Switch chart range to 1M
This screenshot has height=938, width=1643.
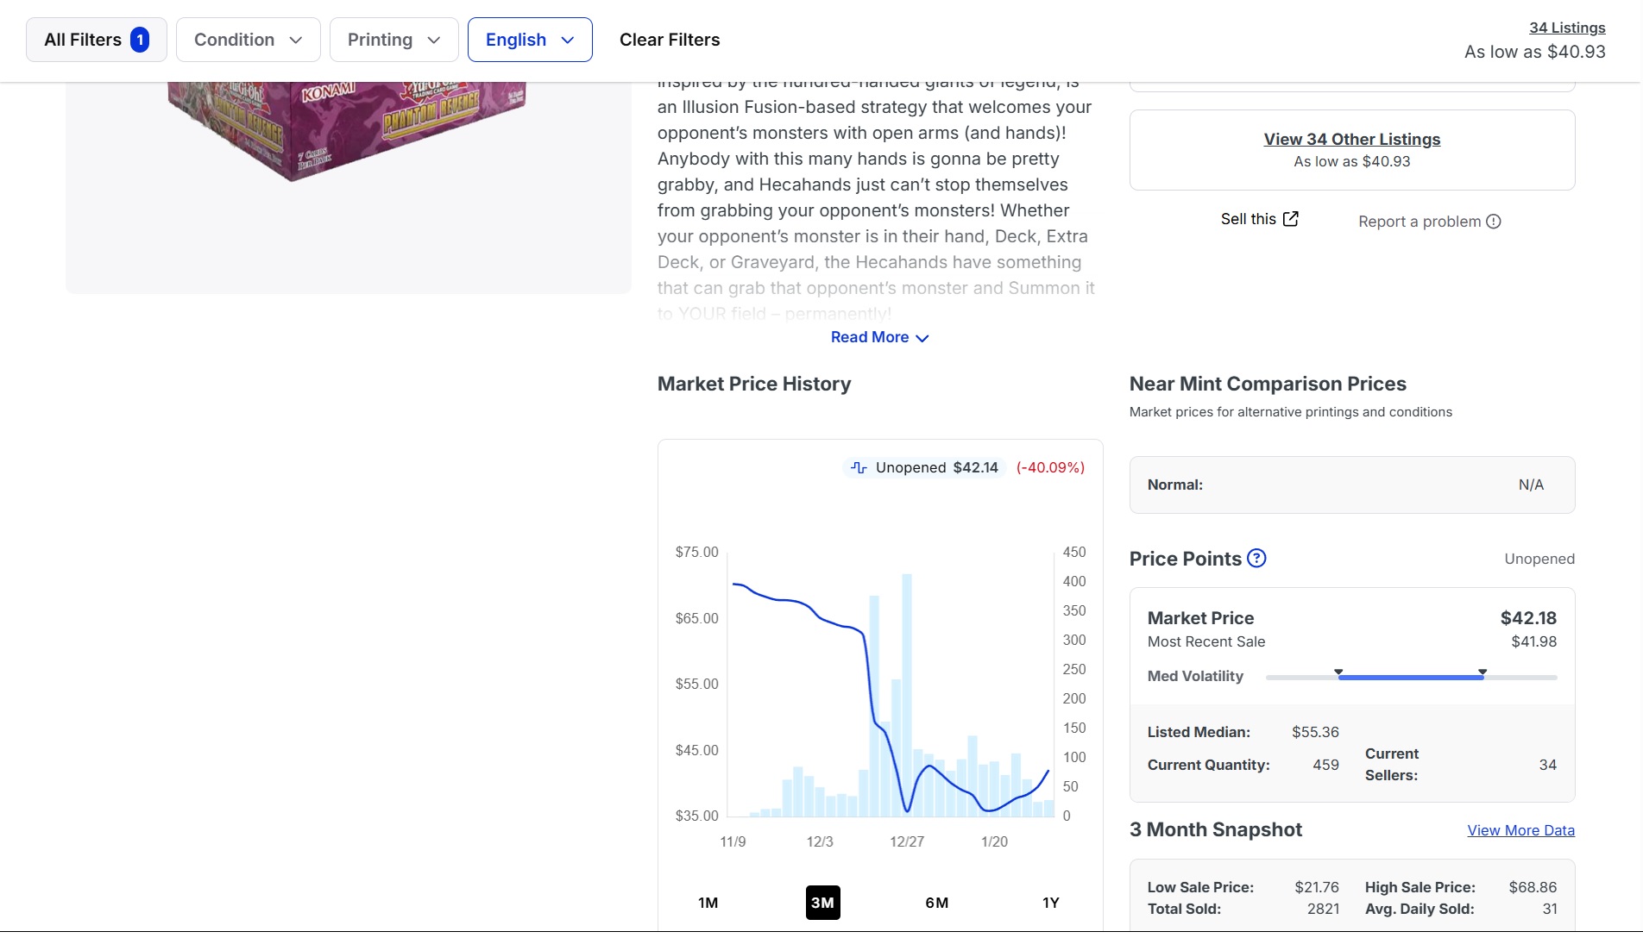tap(708, 903)
